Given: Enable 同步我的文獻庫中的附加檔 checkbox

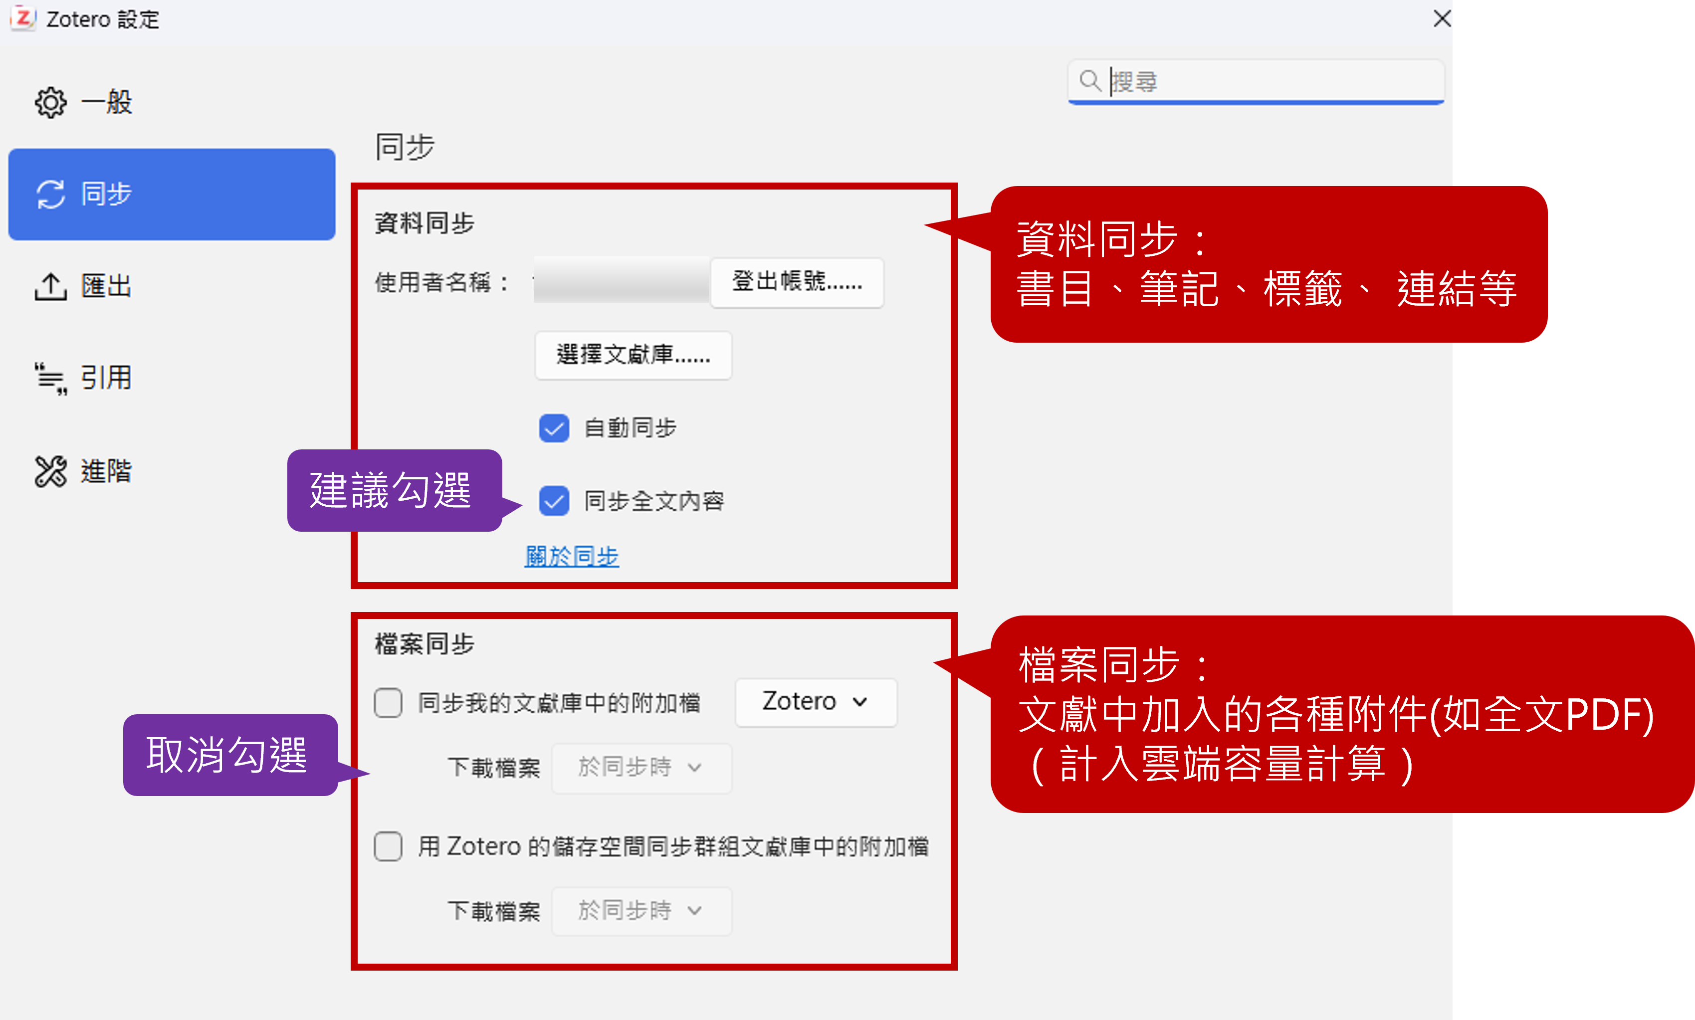Looking at the screenshot, I should point(389,702).
